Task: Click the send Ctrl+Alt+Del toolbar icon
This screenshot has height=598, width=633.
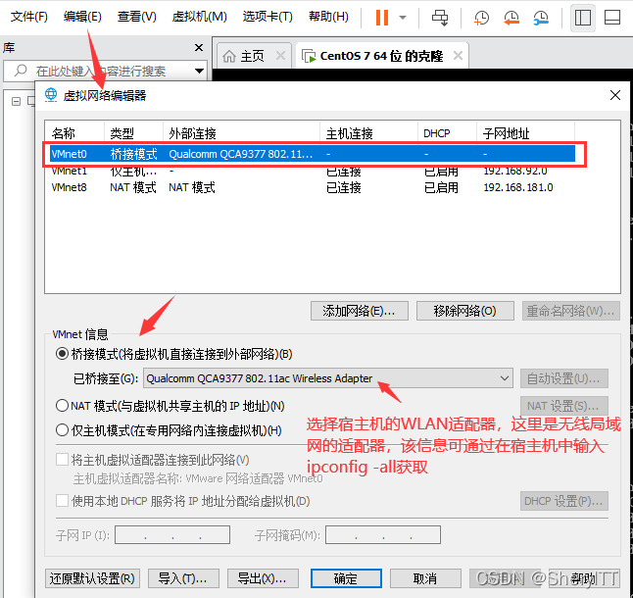Action: coord(440,18)
